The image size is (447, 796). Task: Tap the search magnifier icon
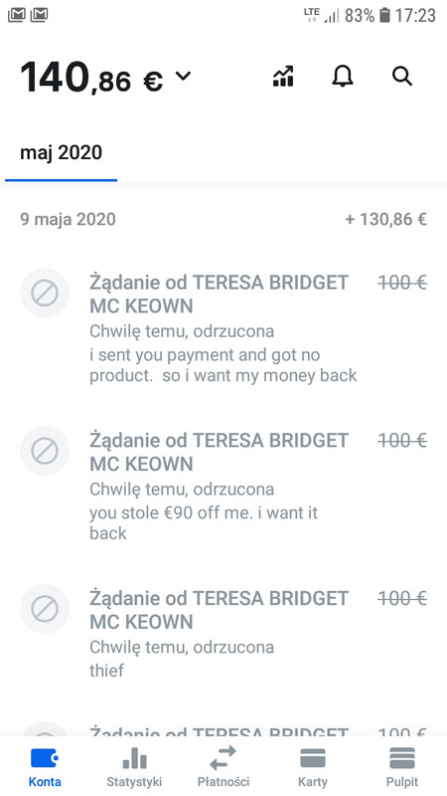(x=402, y=77)
